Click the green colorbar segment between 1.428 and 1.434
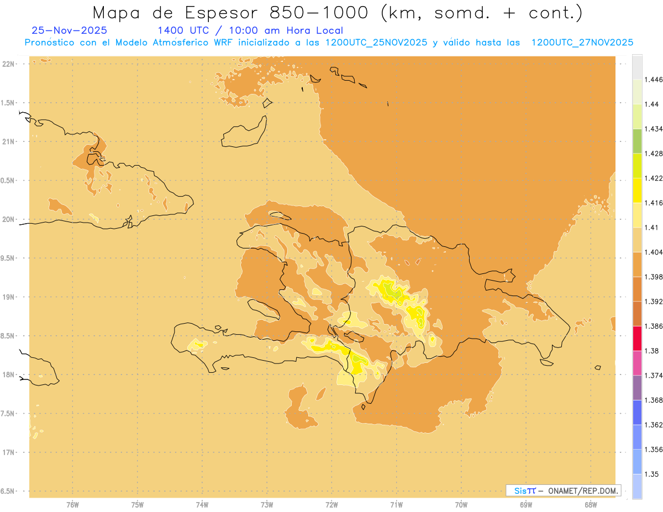Screen dimensions: 663x512 [x=637, y=141]
